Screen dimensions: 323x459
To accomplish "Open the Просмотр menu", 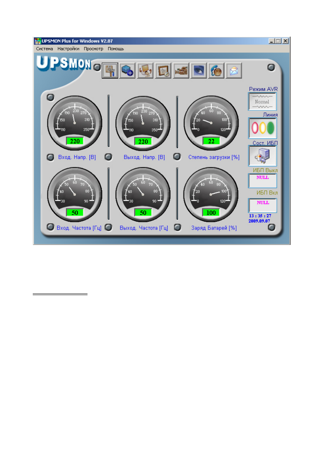I will coord(94,49).
